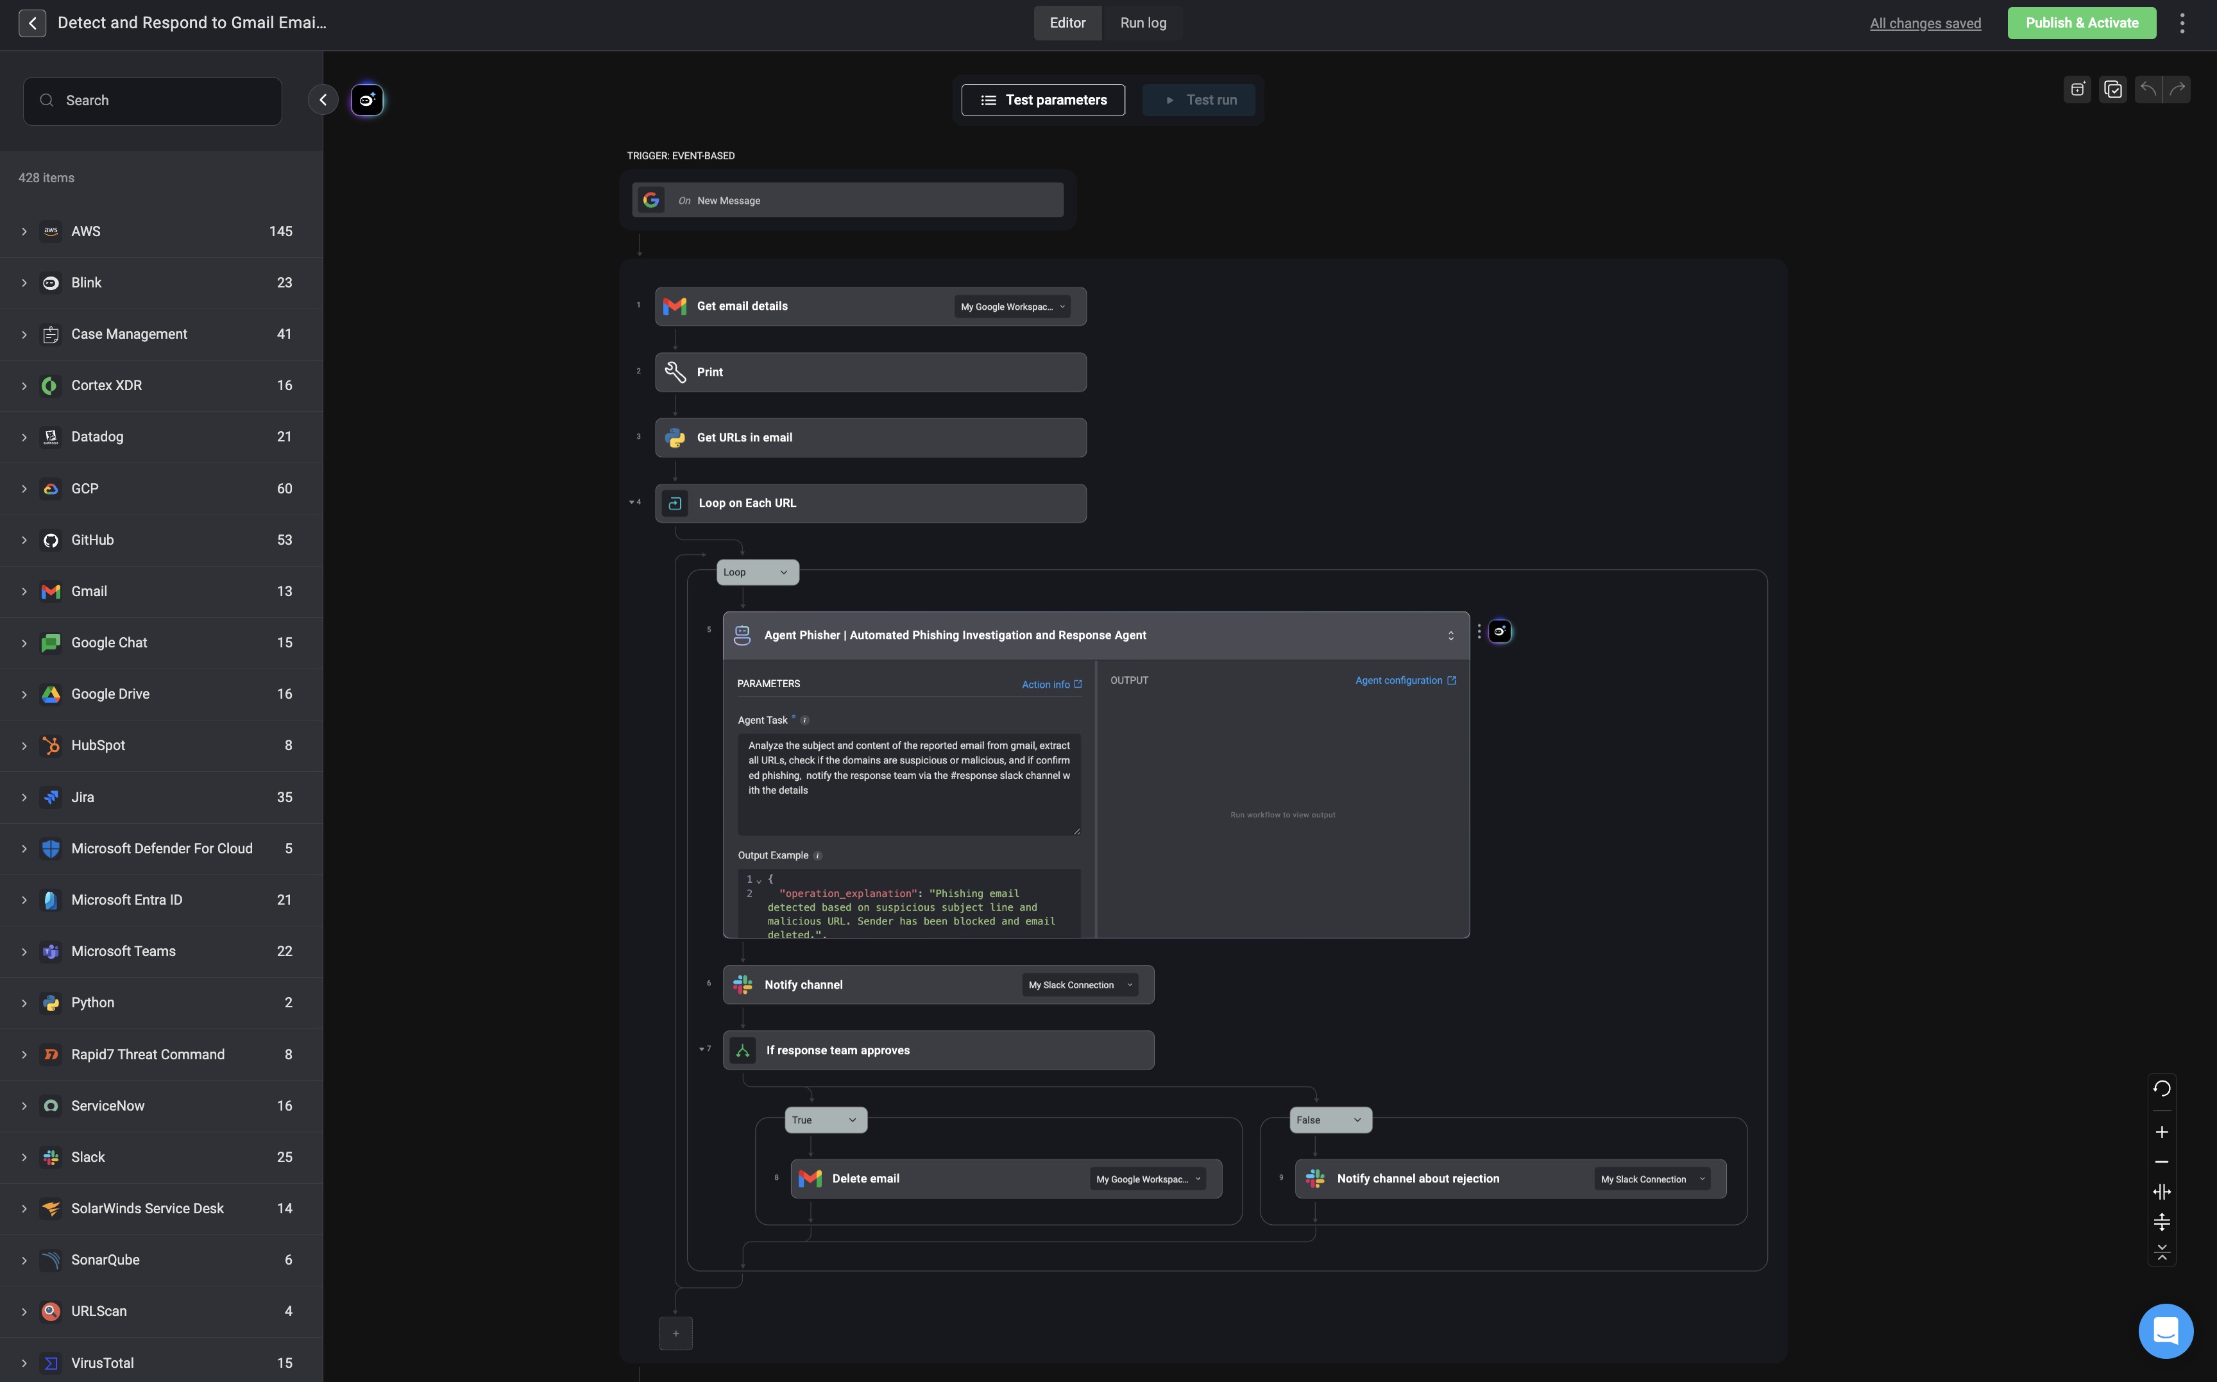2217x1382 pixels.
Task: Click the All changes saved link
Action: (1926, 24)
